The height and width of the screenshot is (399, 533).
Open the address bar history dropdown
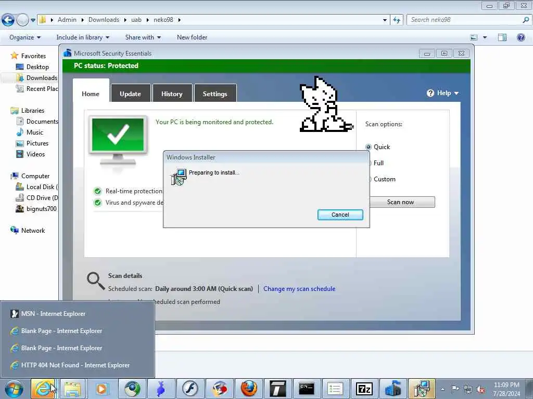(385, 20)
